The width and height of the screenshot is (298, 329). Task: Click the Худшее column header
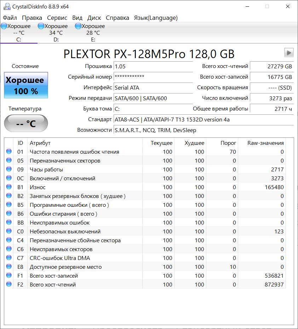[x=190, y=143]
